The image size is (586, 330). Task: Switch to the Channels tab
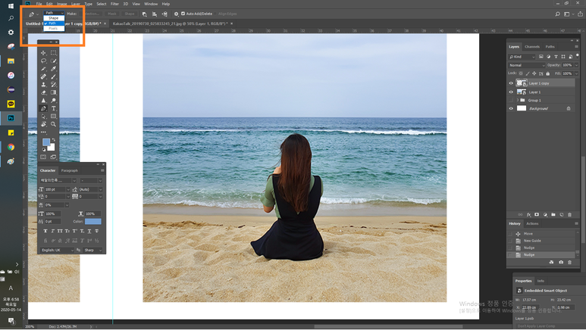pyautogui.click(x=532, y=47)
